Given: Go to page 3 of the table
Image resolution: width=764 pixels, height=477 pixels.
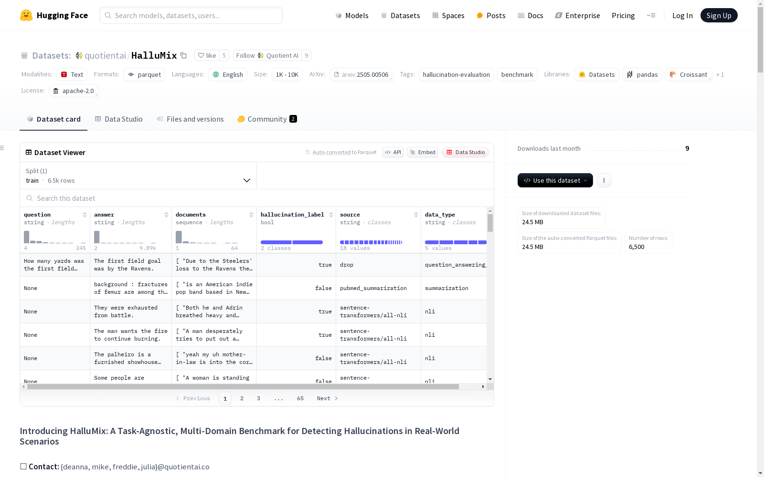Looking at the screenshot, I should pos(259,398).
